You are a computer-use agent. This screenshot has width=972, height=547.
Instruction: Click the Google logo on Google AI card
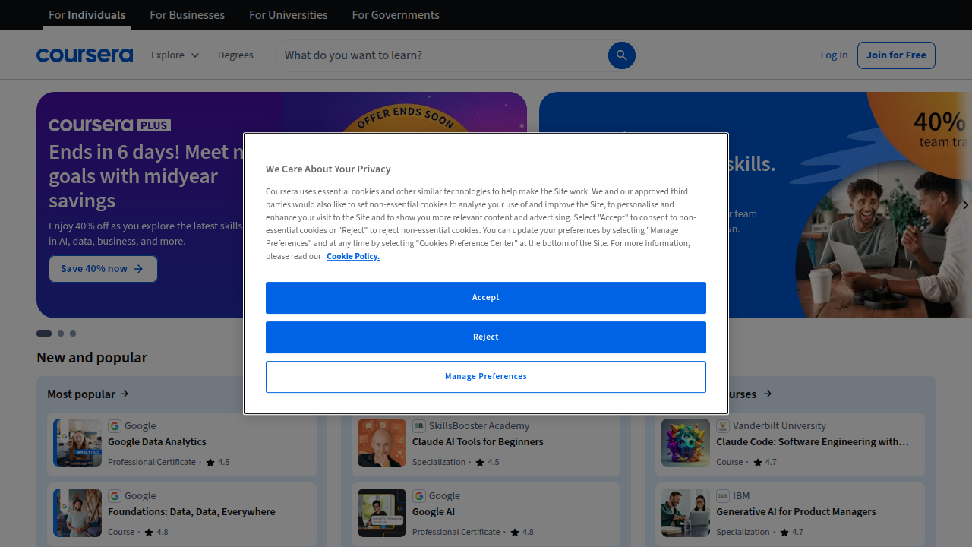pyautogui.click(x=419, y=496)
